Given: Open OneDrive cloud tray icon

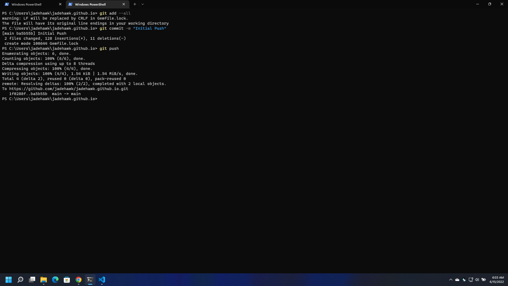Looking at the screenshot, I should (x=457, y=280).
